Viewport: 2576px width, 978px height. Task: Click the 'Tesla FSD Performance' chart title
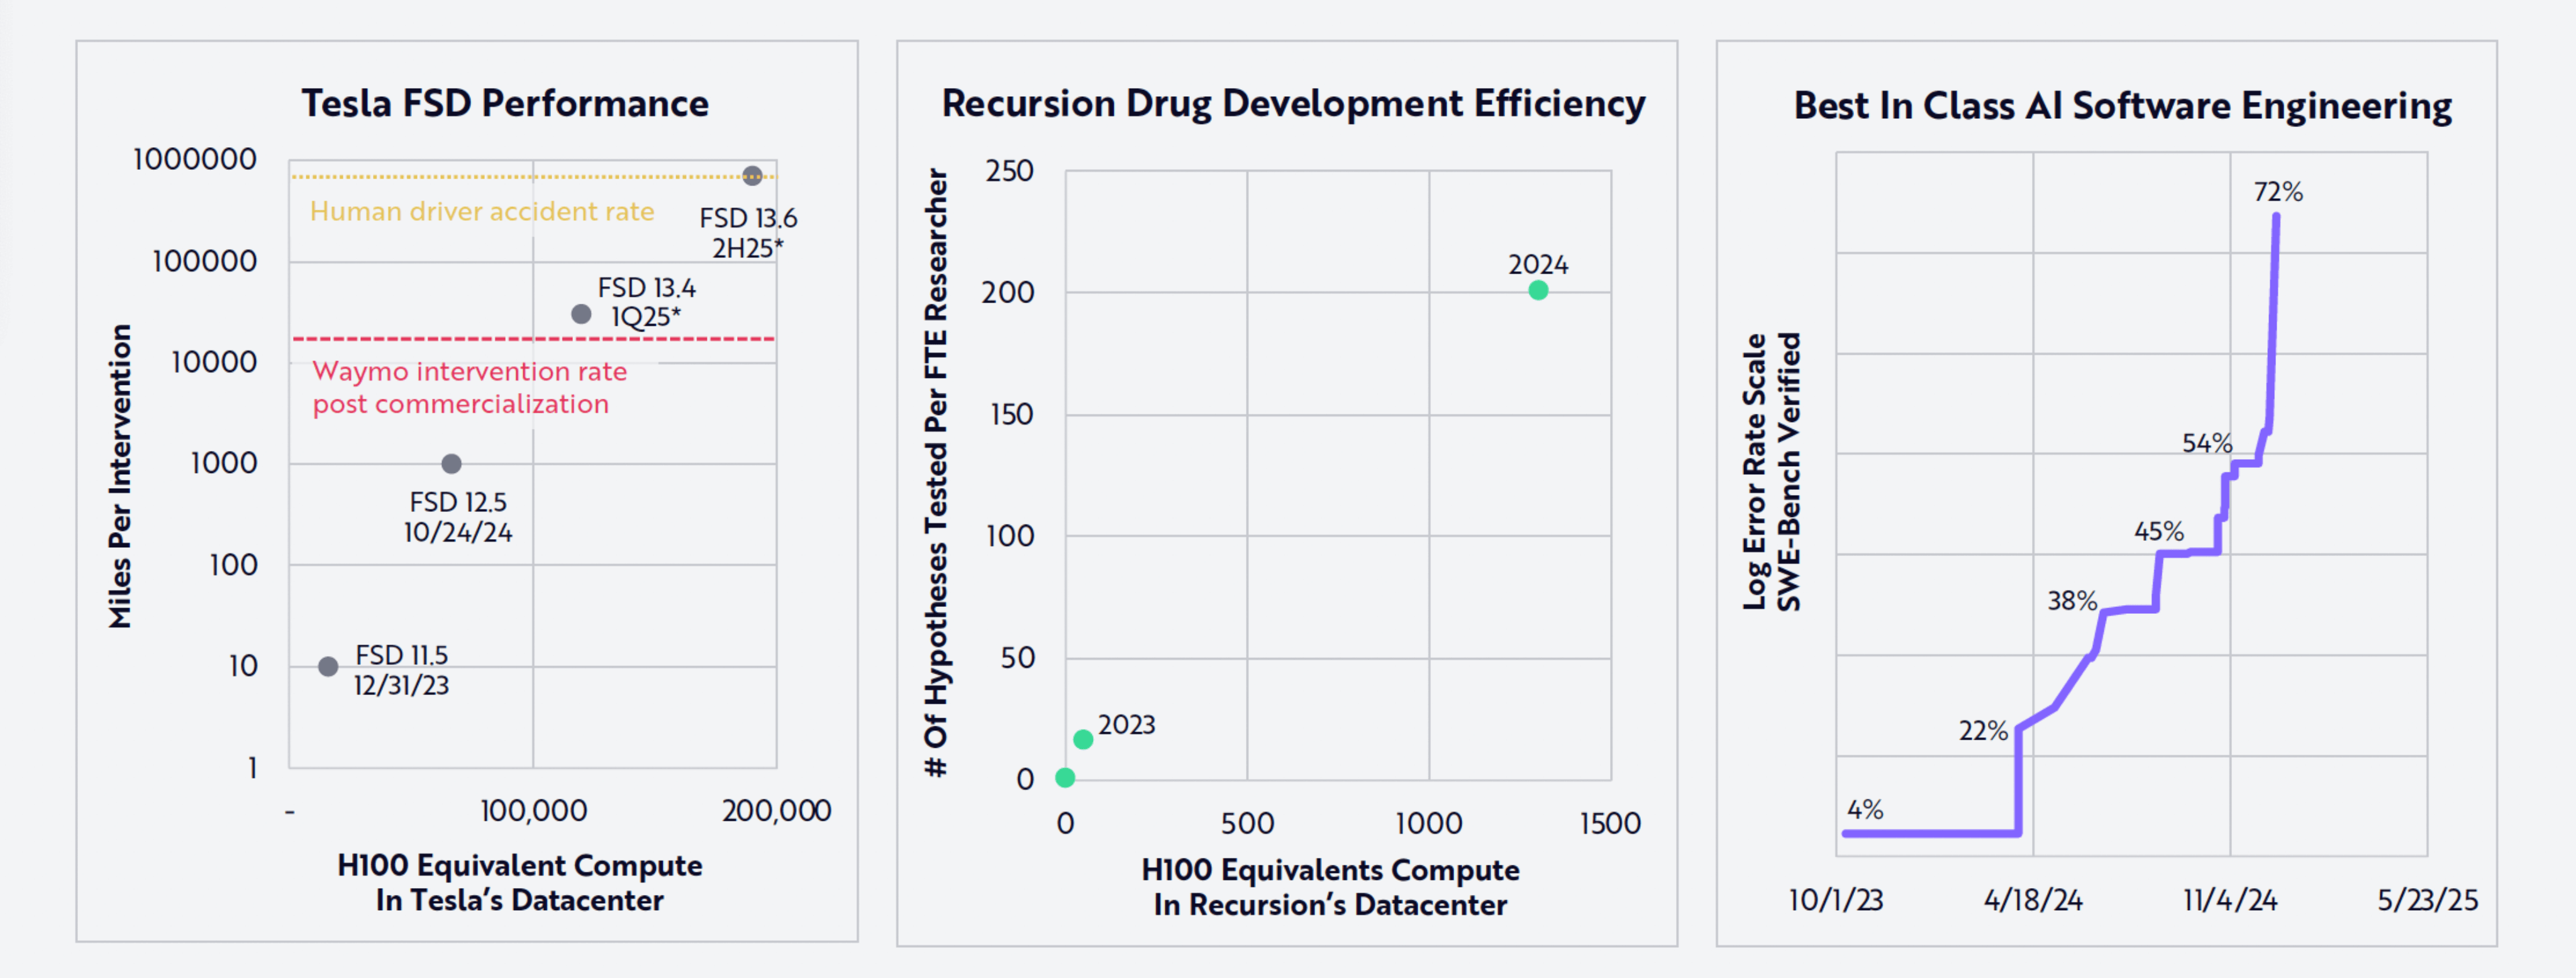pos(505,104)
